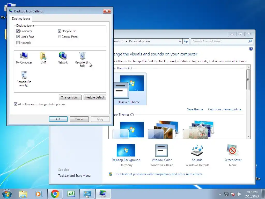Click the Cancel button
The height and width of the screenshot is (199, 265).
[x=79, y=119]
